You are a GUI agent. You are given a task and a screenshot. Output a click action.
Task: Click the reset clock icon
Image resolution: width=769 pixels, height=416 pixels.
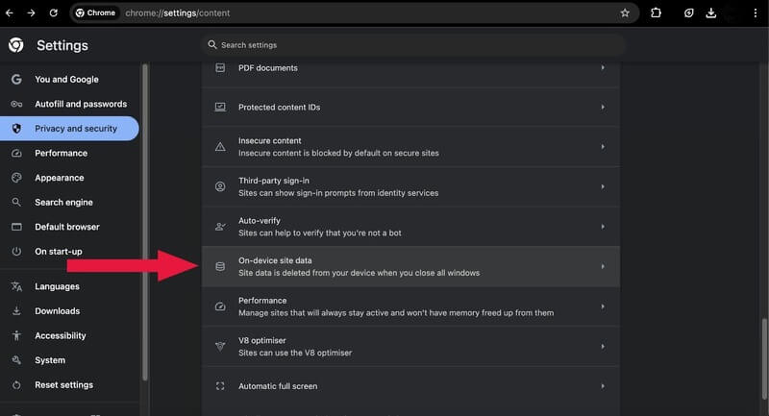[x=16, y=384]
